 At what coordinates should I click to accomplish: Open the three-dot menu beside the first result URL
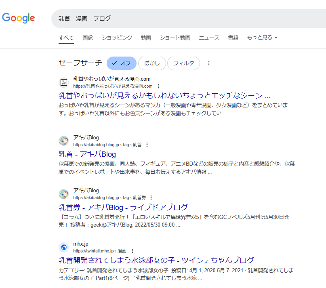click(158, 86)
